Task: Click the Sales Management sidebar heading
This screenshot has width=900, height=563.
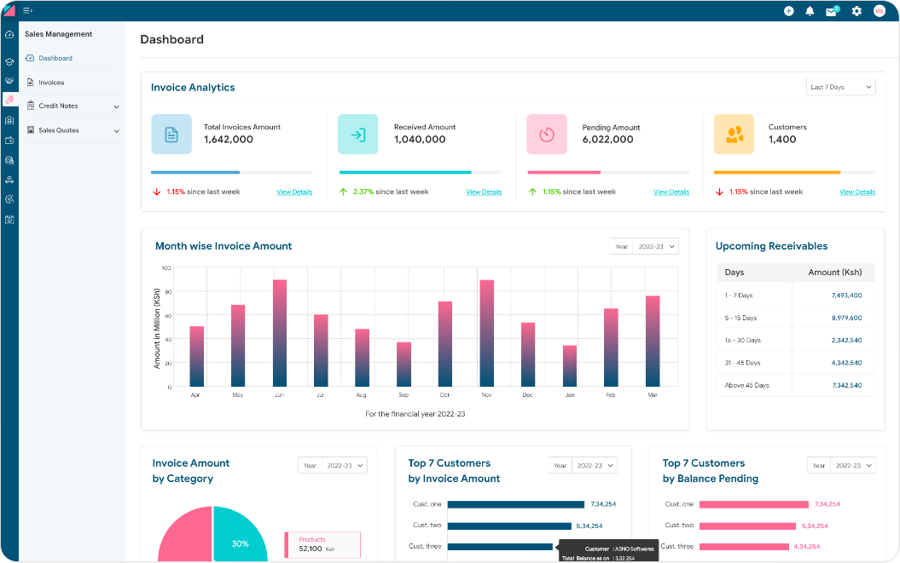Action: tap(59, 34)
